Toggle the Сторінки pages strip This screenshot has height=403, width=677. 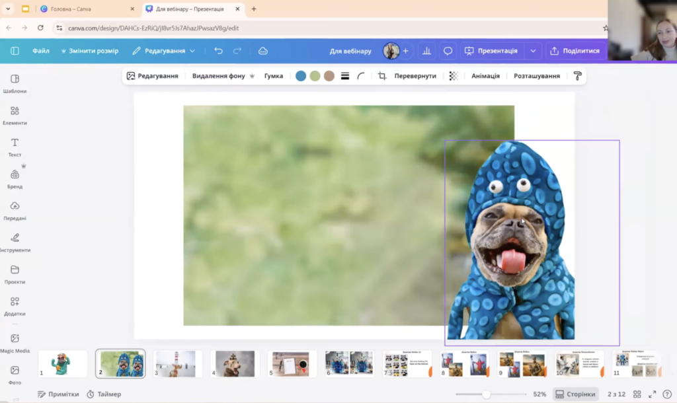(576, 394)
